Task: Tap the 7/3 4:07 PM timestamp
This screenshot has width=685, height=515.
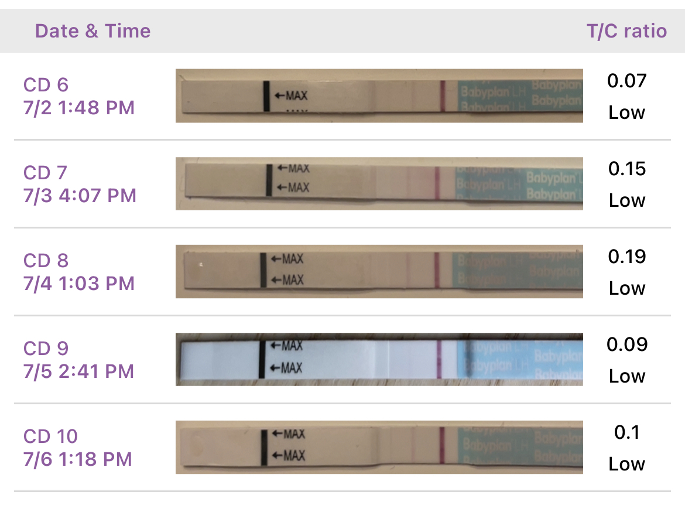Action: pos(80,195)
